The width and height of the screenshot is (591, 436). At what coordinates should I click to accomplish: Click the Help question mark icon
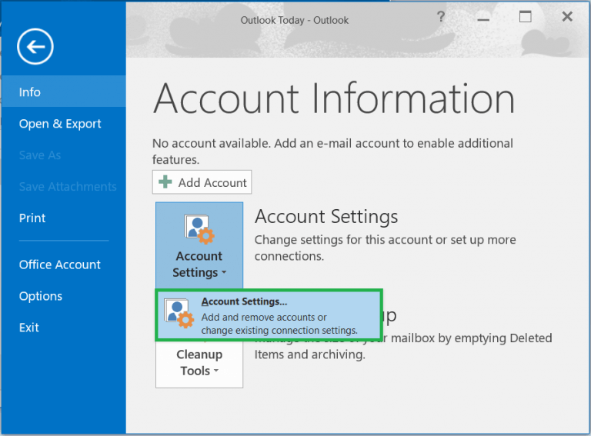(x=441, y=17)
